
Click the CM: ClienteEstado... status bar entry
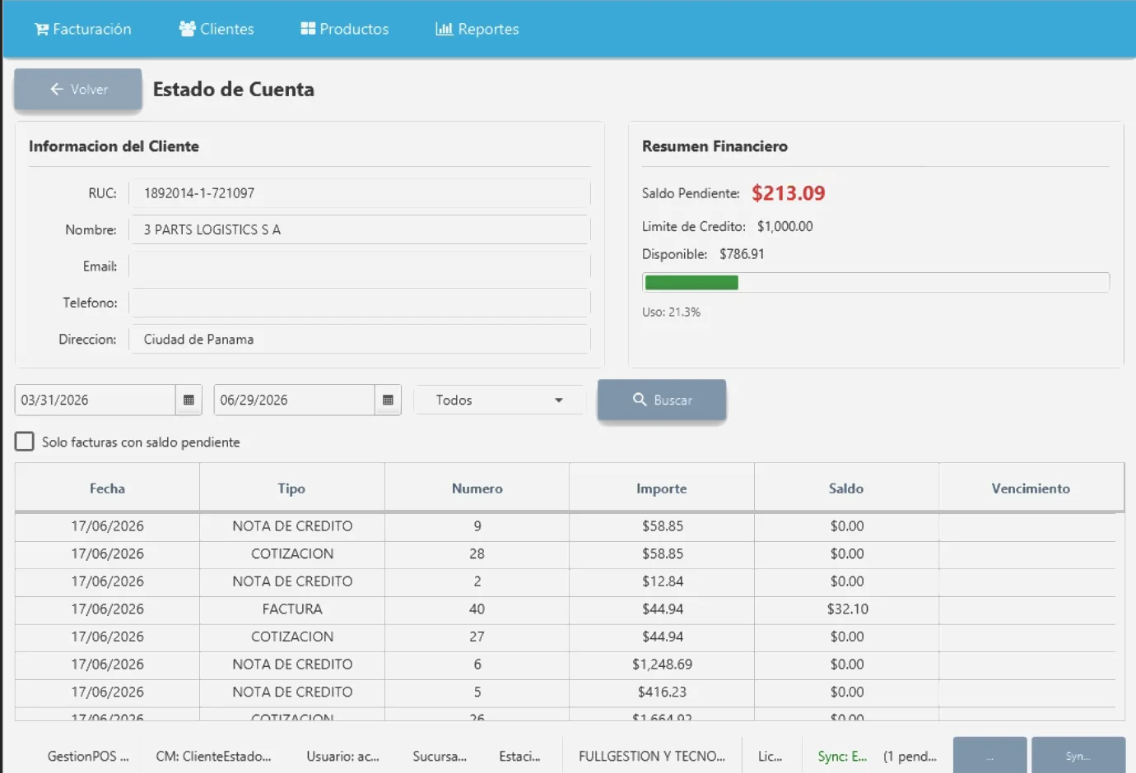[213, 757]
